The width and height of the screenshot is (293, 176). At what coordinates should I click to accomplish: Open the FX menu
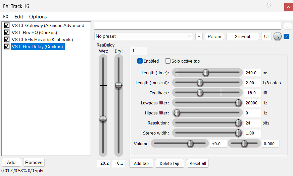6,17
